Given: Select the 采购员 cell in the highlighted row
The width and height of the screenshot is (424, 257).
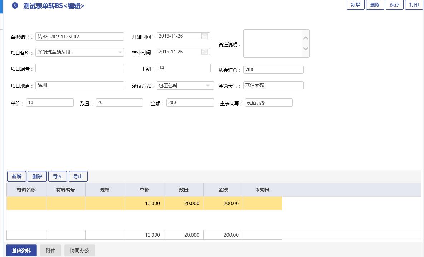Looking at the screenshot, I should [x=262, y=203].
